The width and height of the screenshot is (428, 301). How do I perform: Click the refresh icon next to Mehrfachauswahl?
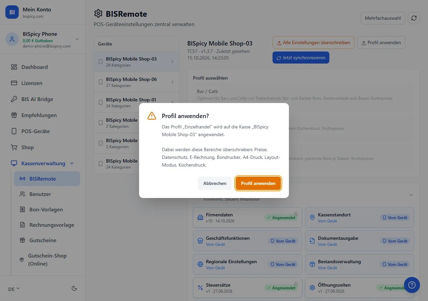[414, 18]
